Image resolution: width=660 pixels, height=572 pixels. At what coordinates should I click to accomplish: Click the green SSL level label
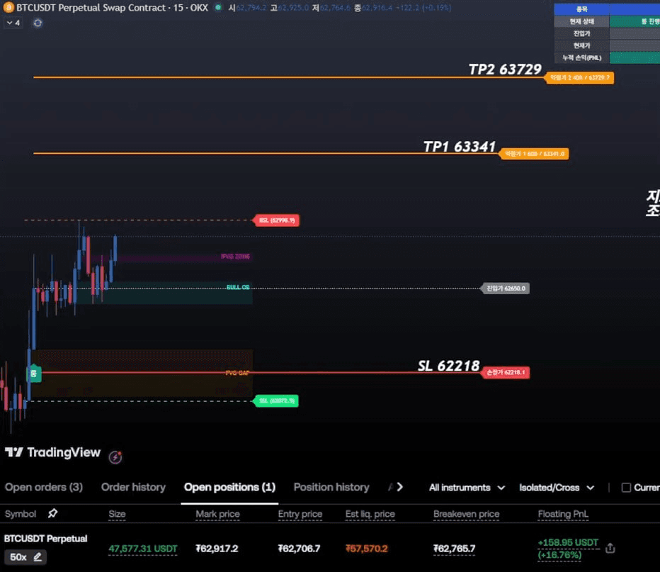(x=275, y=401)
